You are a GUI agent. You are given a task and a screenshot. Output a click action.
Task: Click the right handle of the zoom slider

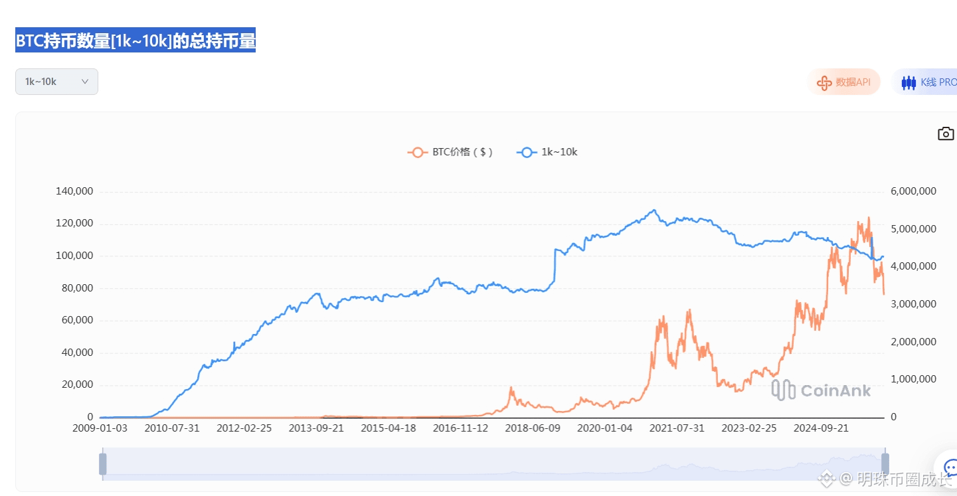pos(885,463)
